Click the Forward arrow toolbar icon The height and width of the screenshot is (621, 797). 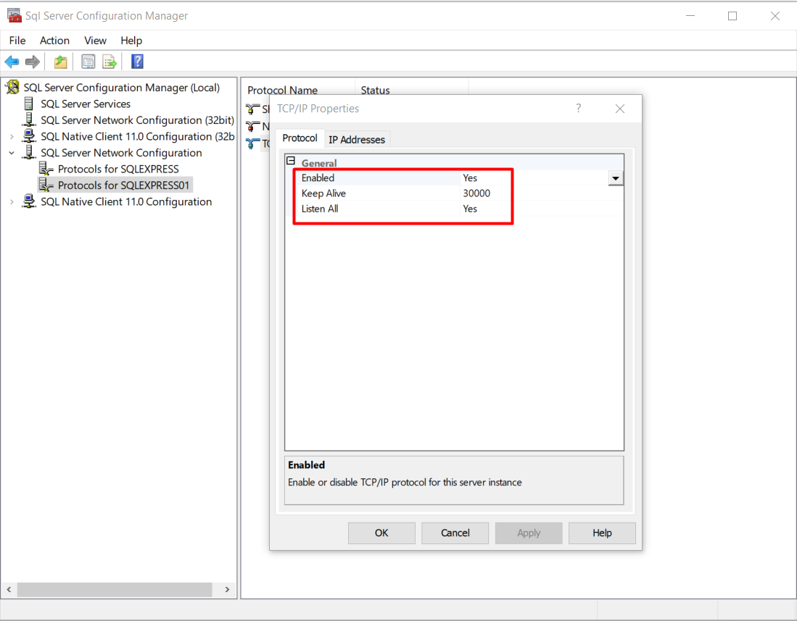tap(33, 62)
